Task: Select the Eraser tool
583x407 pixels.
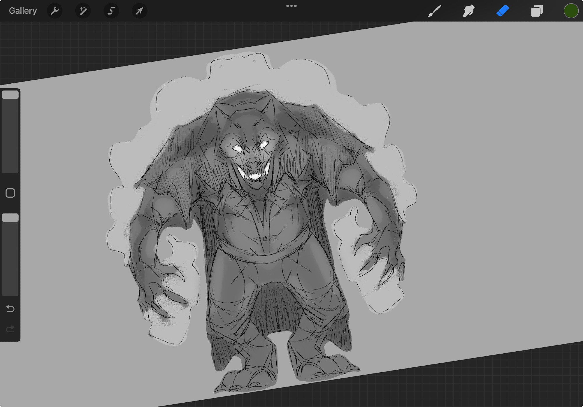Action: [x=503, y=11]
